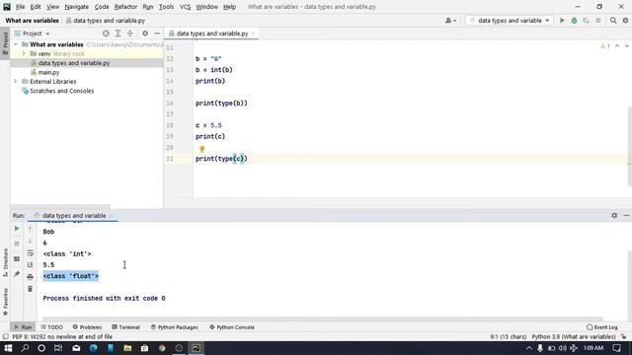Open Python Packages tool window
Screen dimensions: 632x355
(174, 327)
